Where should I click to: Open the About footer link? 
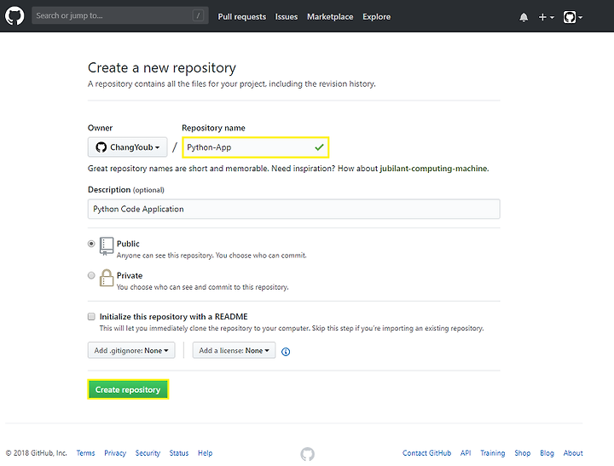tap(573, 453)
